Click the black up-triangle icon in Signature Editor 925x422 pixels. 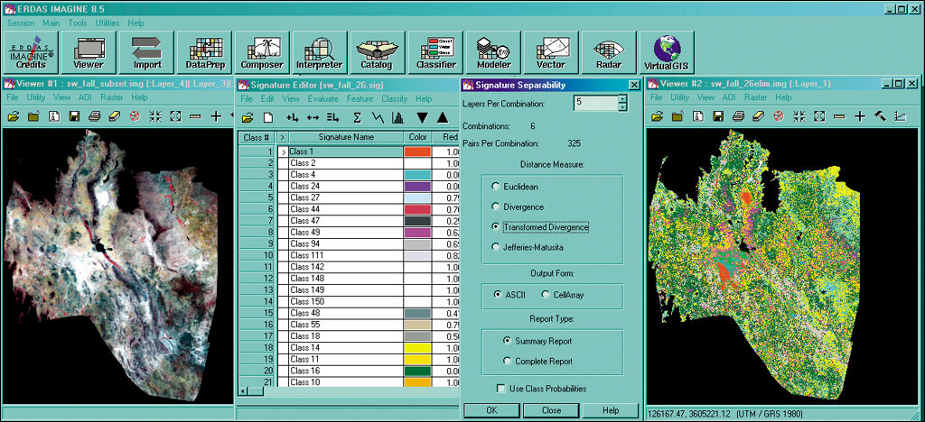(x=443, y=117)
